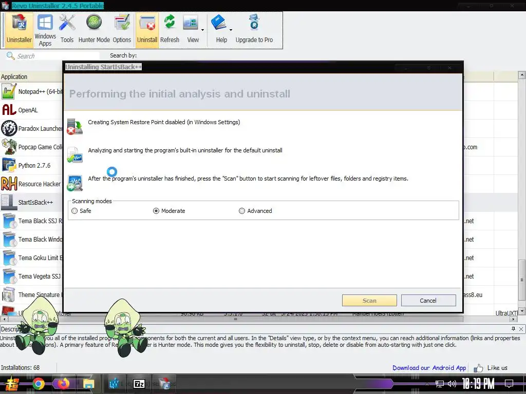Click the list's vertical scrollbar down arrow
This screenshot has height=394, width=526.
pos(522,311)
